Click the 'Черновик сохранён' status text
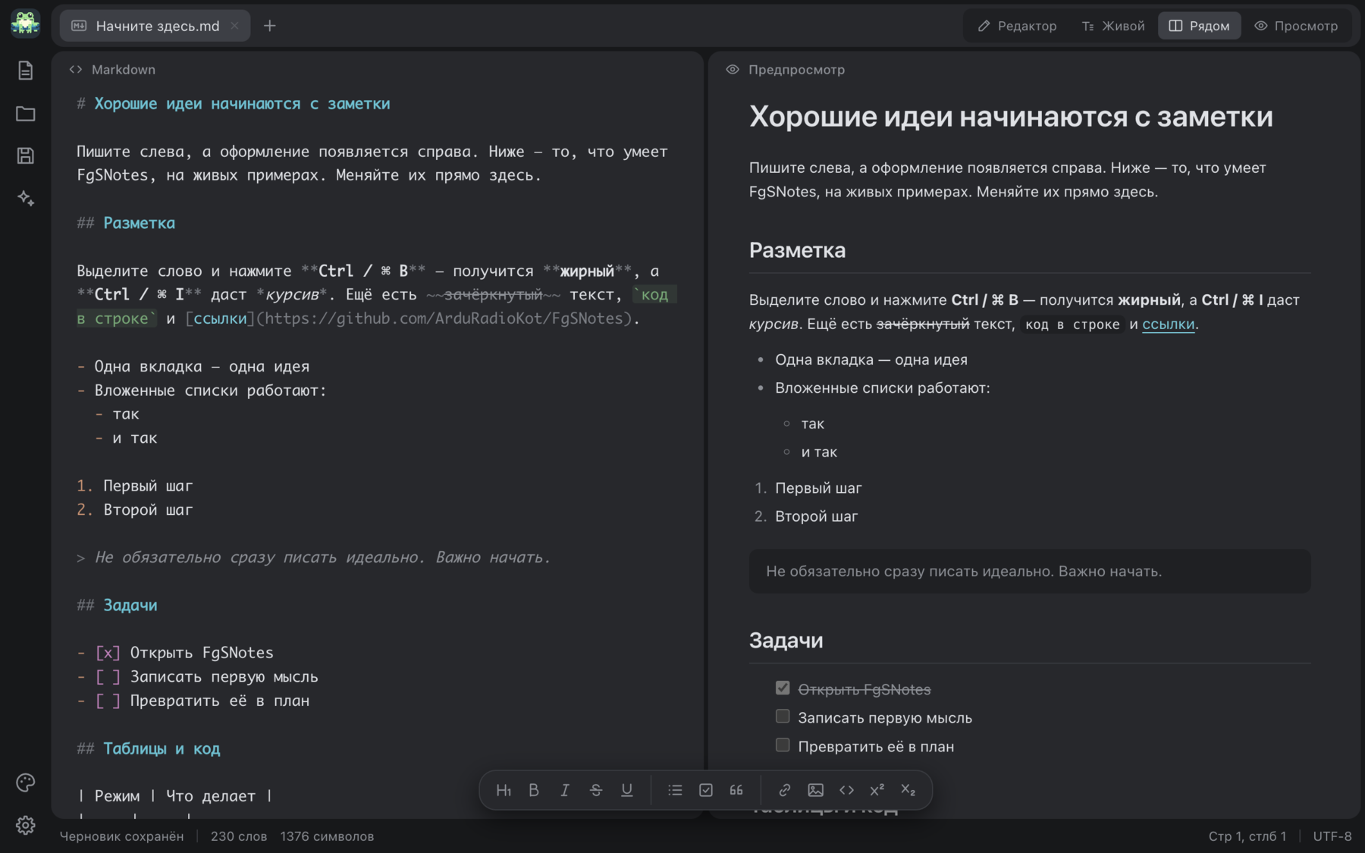The image size is (1365, 853). 121,836
